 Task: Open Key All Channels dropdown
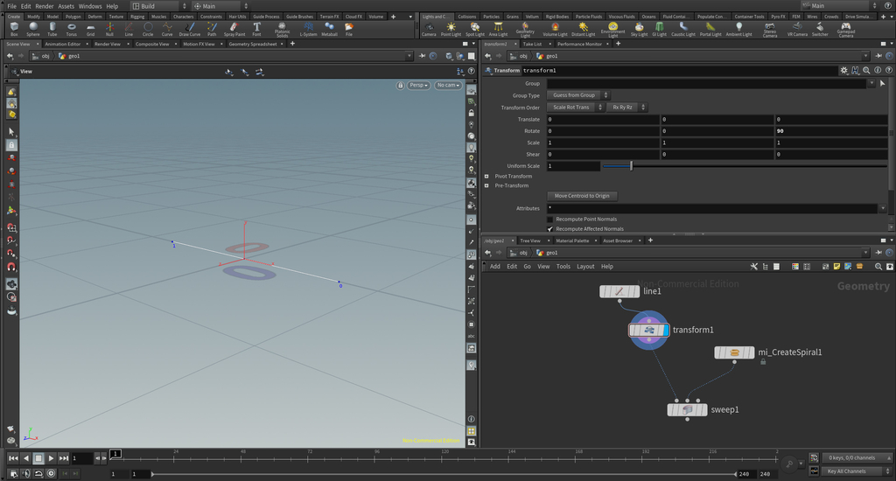pyautogui.click(x=857, y=471)
